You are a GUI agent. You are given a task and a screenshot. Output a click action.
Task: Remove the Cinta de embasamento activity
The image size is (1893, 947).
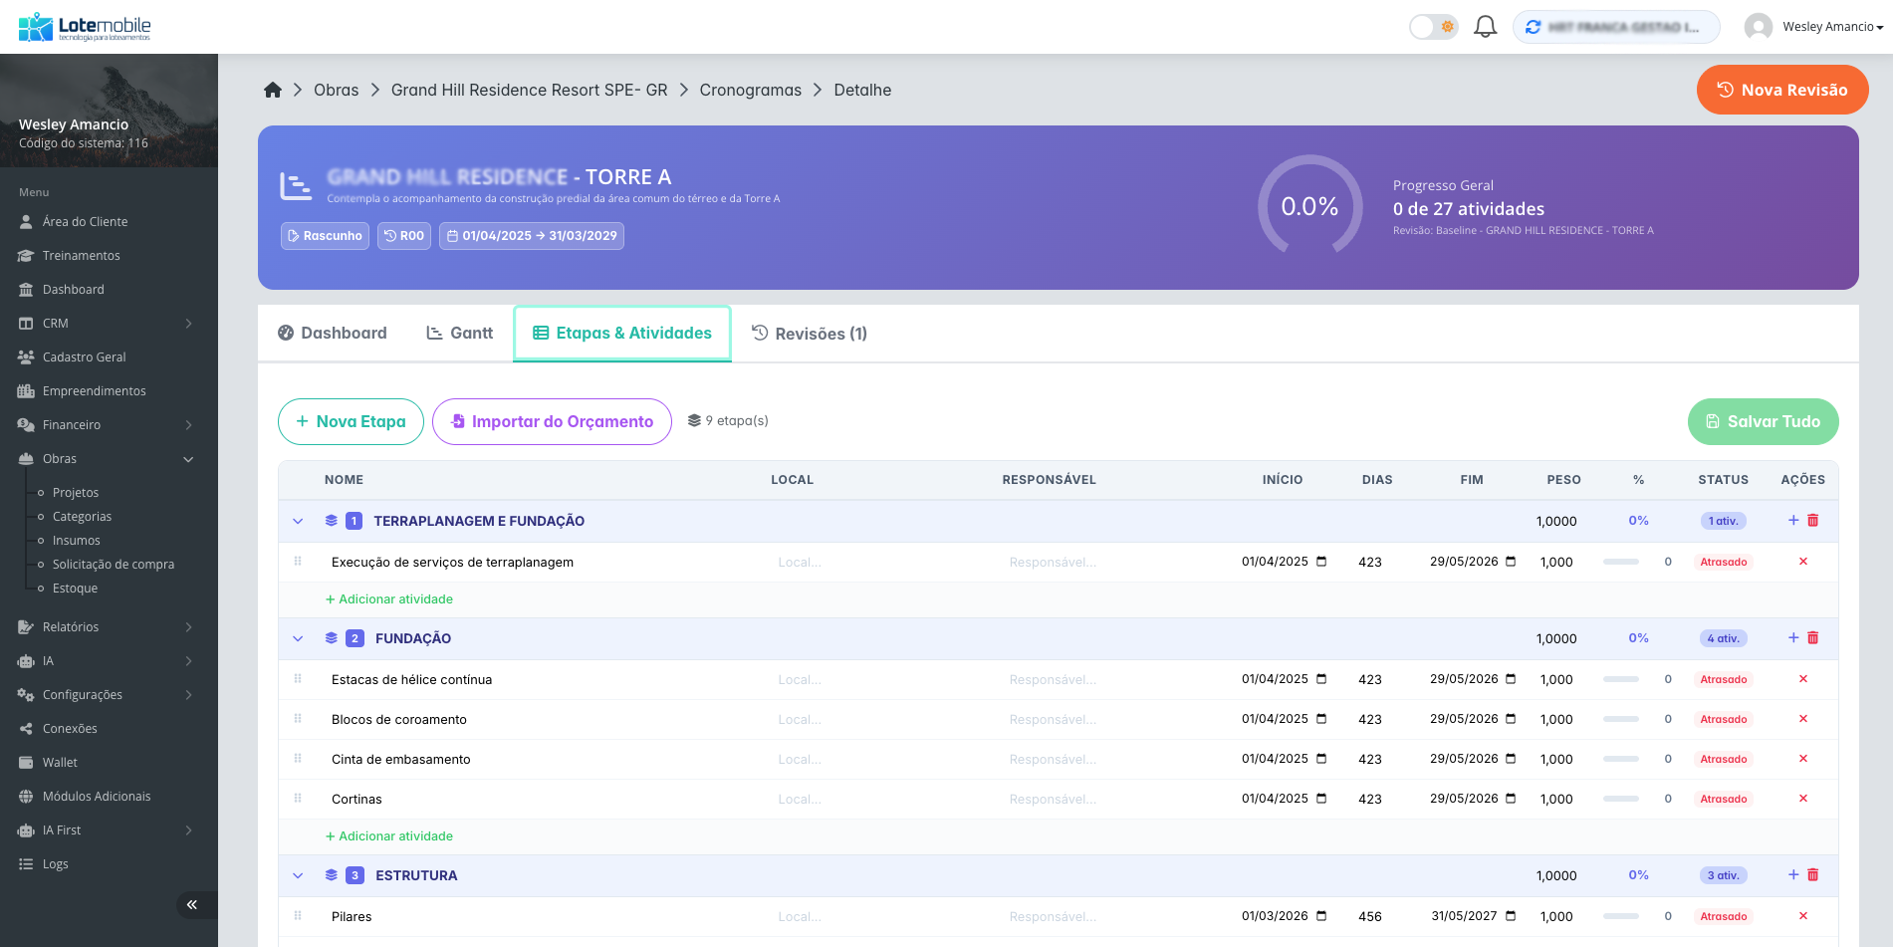point(1803,759)
